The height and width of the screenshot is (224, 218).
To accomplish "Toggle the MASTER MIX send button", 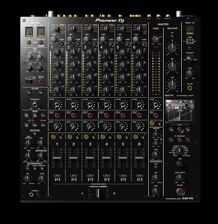I will (x=35, y=134).
